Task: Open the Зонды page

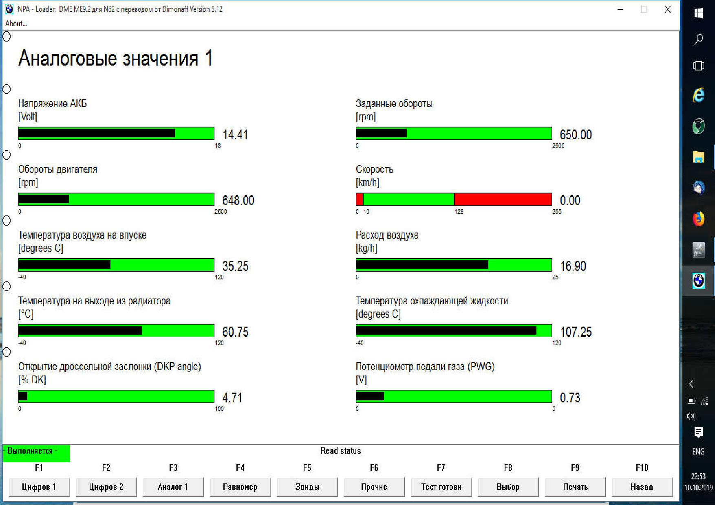Action: coord(307,487)
